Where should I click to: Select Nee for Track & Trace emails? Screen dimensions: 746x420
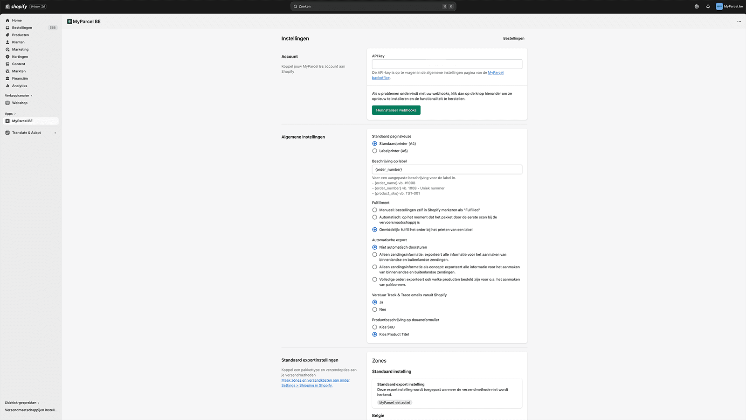(375, 309)
